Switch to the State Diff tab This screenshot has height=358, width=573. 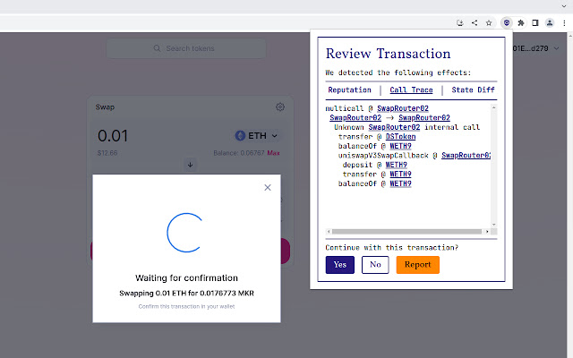(x=473, y=89)
